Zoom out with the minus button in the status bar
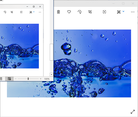 pyautogui.click(x=16, y=79)
